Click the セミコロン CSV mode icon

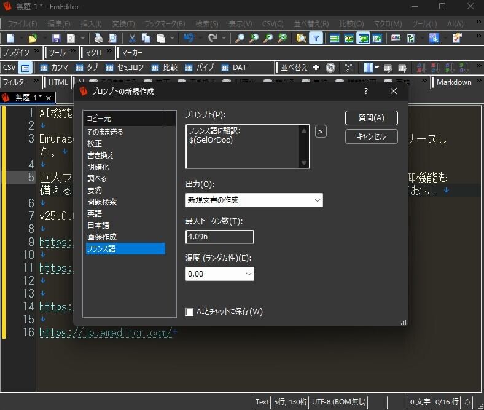[x=109, y=68]
